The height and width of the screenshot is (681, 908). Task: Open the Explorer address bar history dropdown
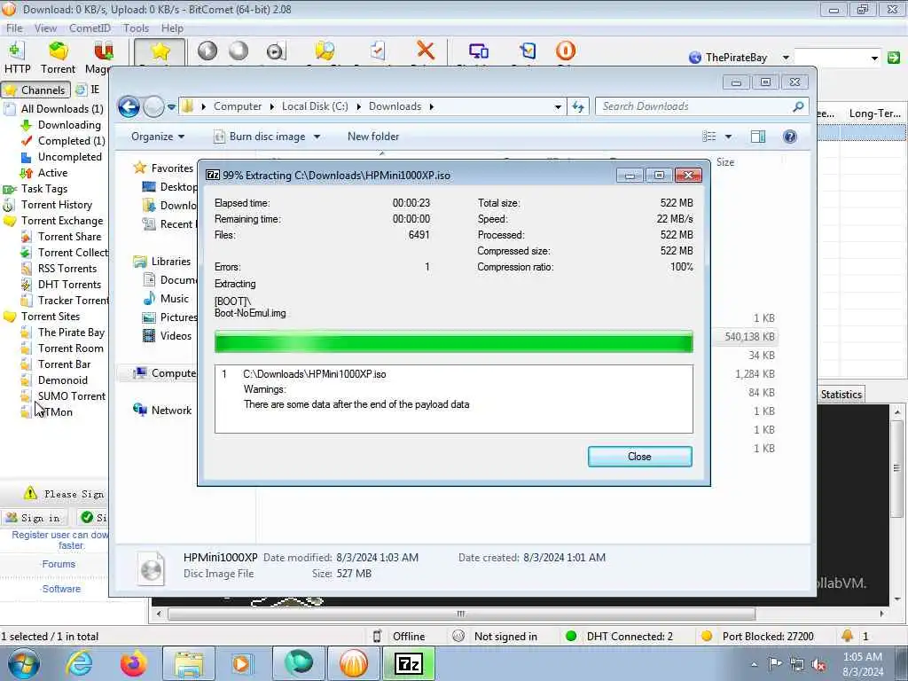[557, 106]
